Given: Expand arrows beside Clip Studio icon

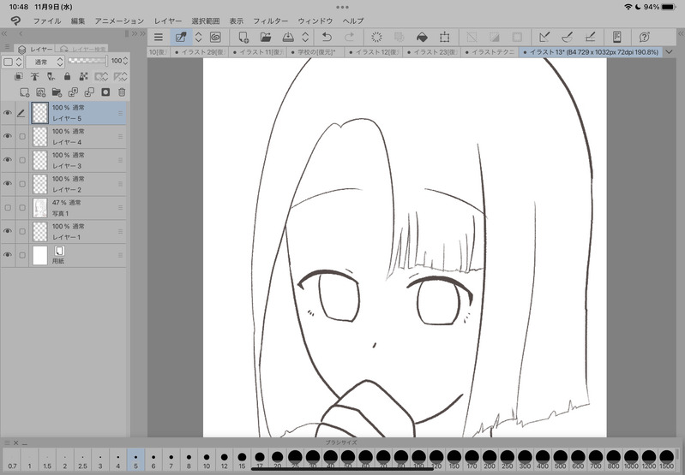Looking at the screenshot, I should tap(198, 37).
